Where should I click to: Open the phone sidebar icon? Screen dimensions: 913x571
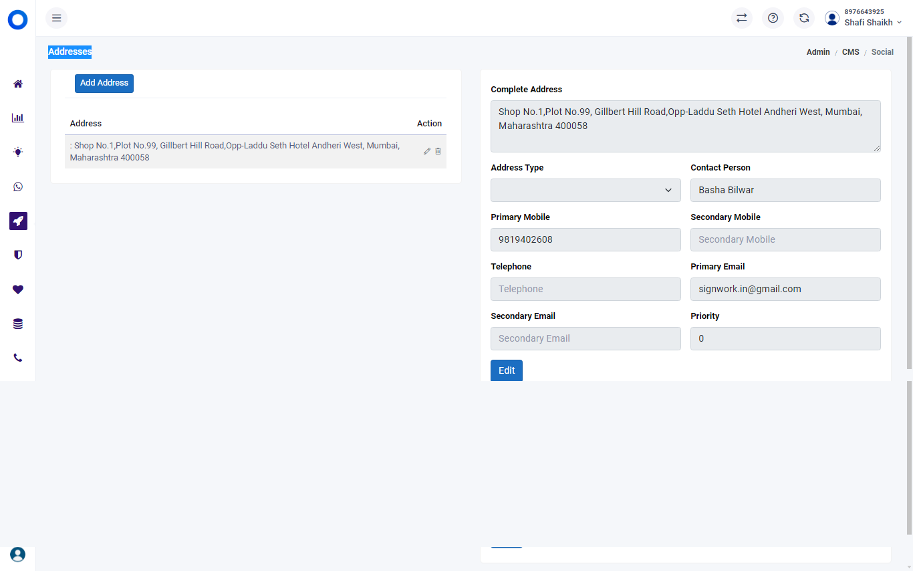[x=18, y=358]
